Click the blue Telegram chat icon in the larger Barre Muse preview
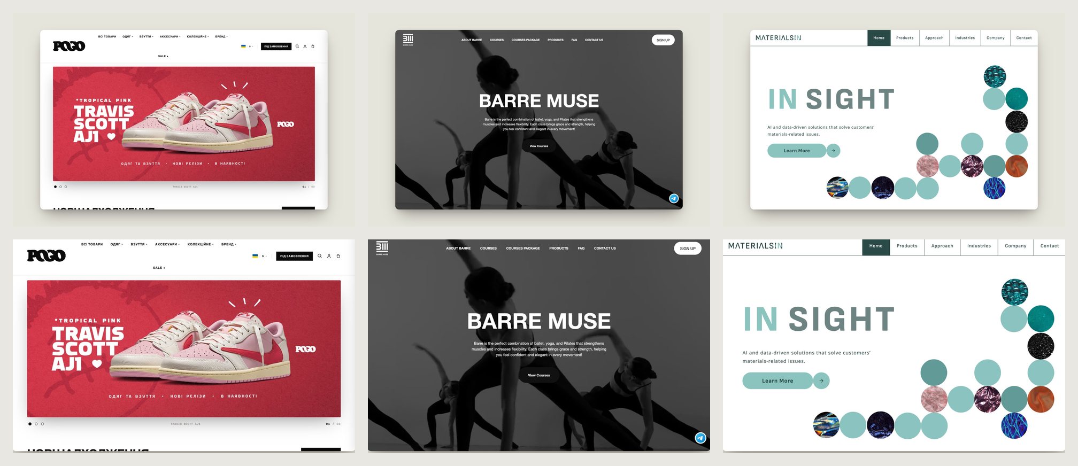 click(700, 438)
